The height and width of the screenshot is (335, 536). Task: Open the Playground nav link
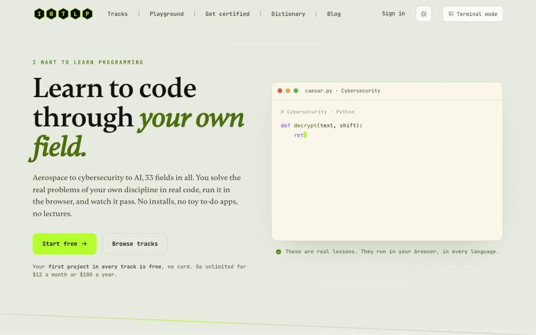pos(166,14)
